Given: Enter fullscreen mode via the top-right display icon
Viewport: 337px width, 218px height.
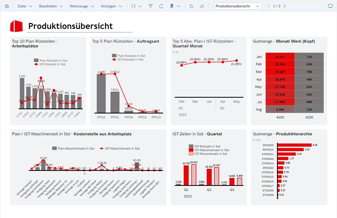Looking at the screenshot, I should 330,6.
